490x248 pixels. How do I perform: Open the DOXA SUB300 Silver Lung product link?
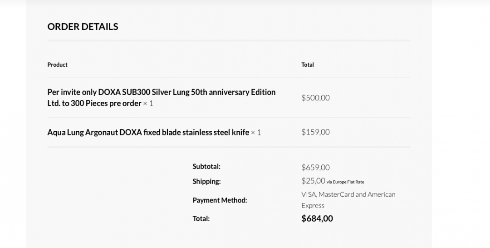(x=161, y=92)
